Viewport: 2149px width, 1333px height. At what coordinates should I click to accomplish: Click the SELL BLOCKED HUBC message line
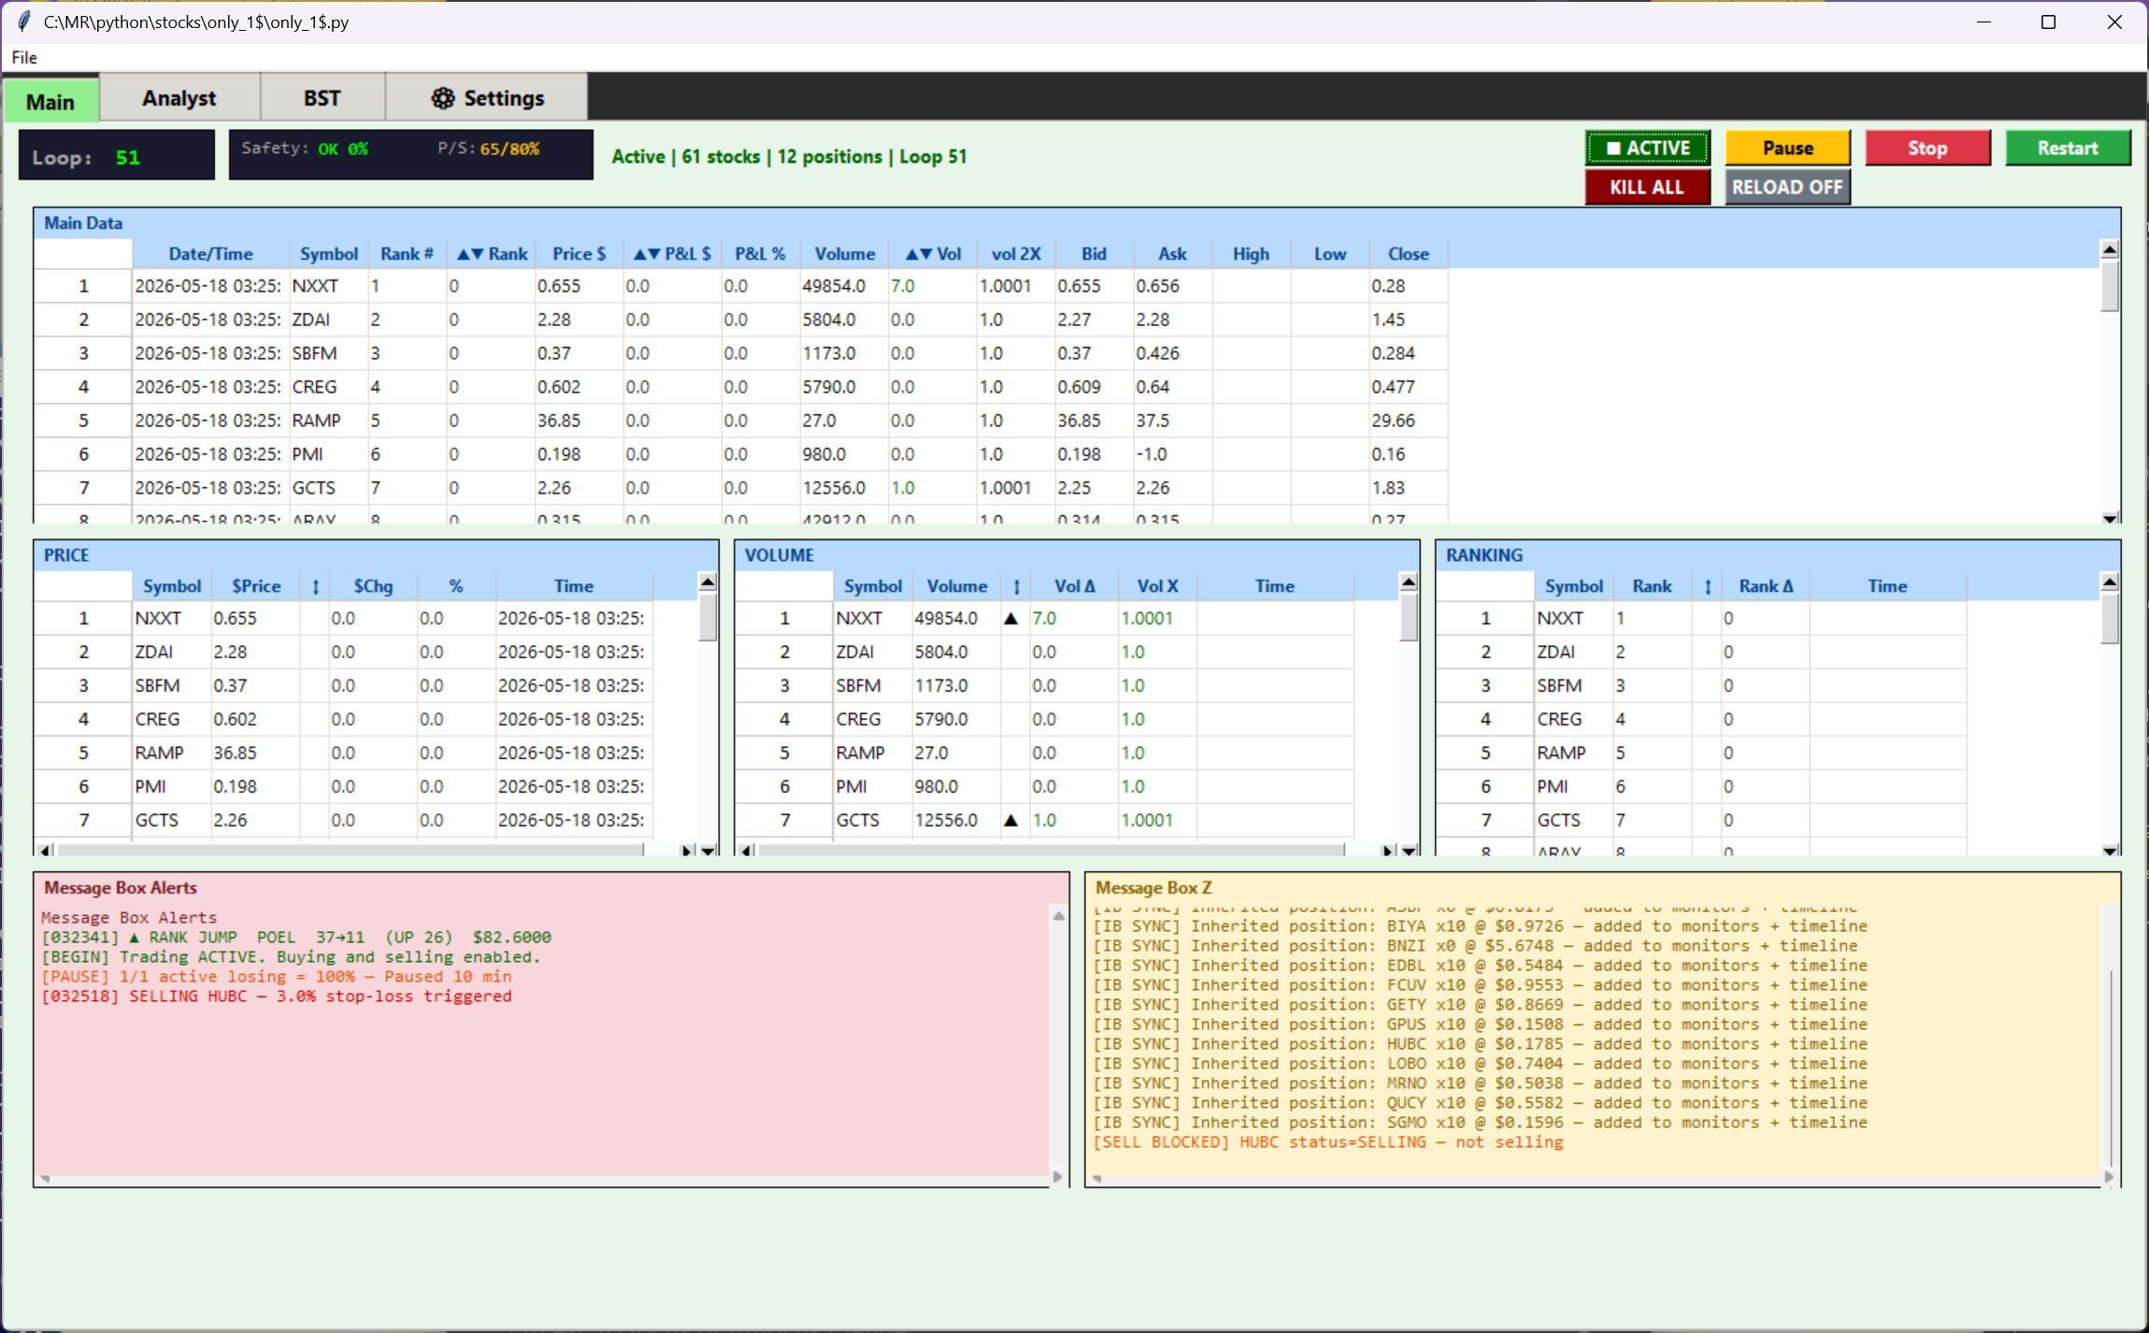1328,1141
